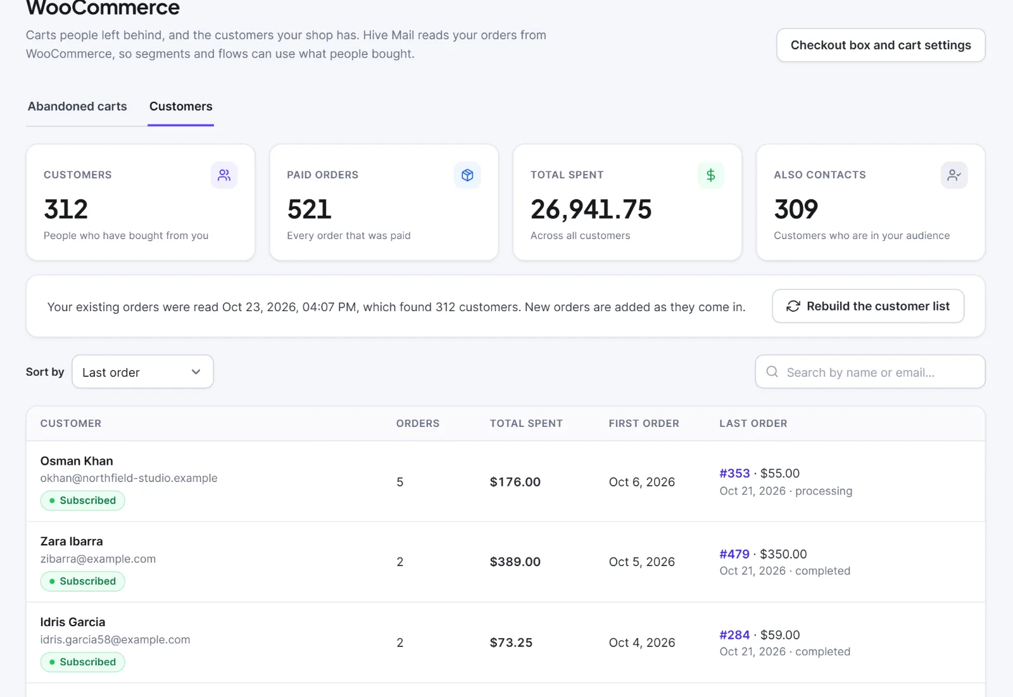Open Checkout box and cart settings
The image size is (1013, 697).
pos(881,45)
